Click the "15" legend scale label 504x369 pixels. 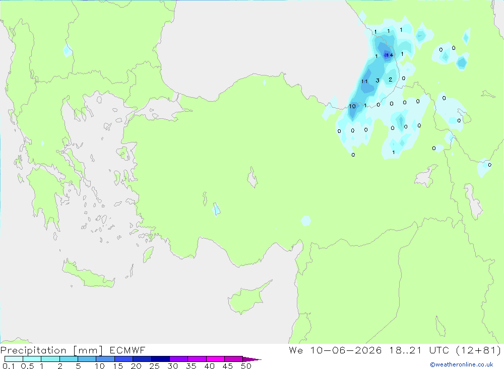tap(117, 366)
